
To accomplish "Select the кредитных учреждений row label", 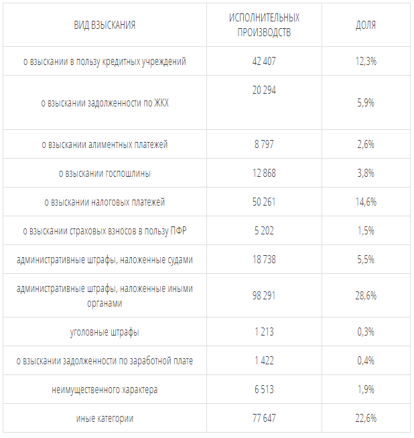I will tap(105, 61).
